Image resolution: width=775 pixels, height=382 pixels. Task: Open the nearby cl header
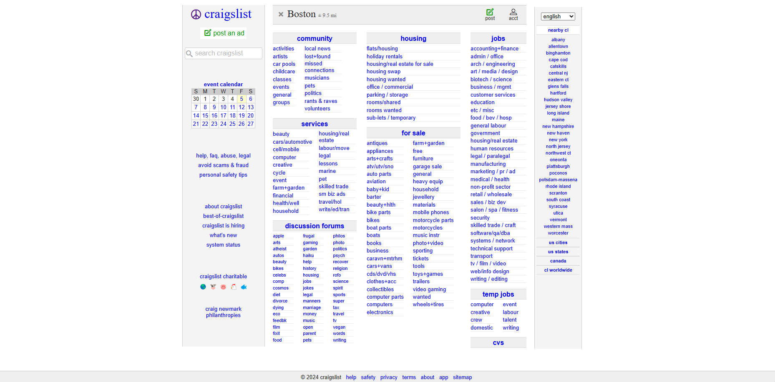[x=558, y=30]
